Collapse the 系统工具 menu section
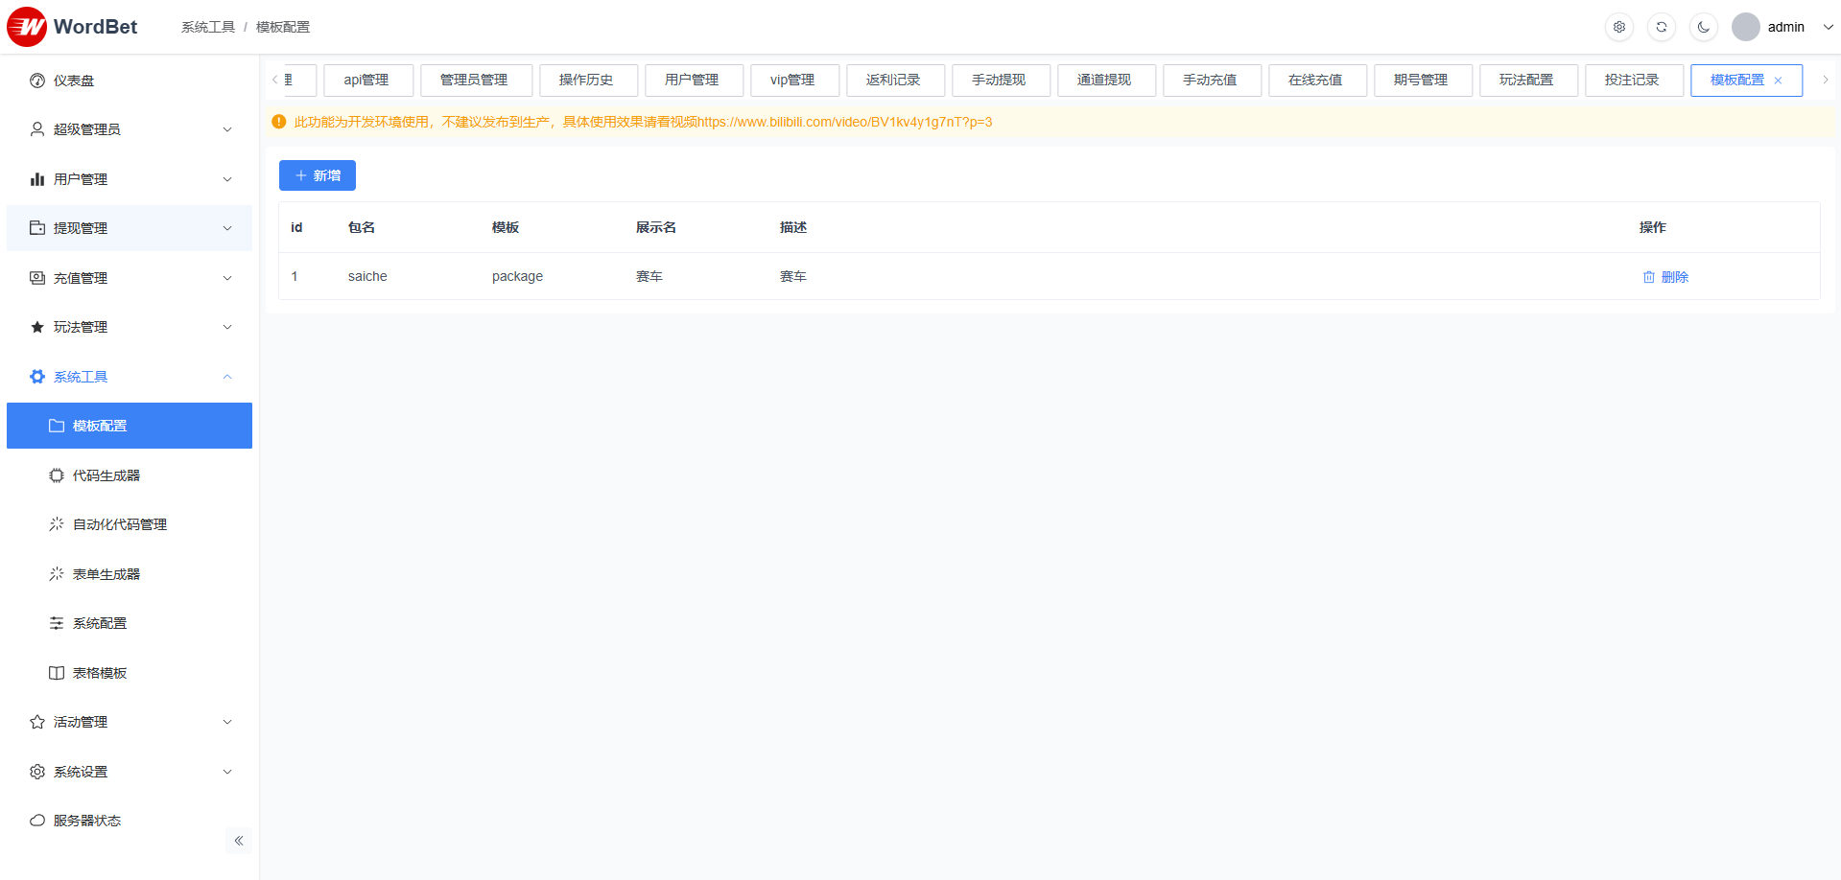Image resolution: width=1841 pixels, height=880 pixels. [x=130, y=377]
